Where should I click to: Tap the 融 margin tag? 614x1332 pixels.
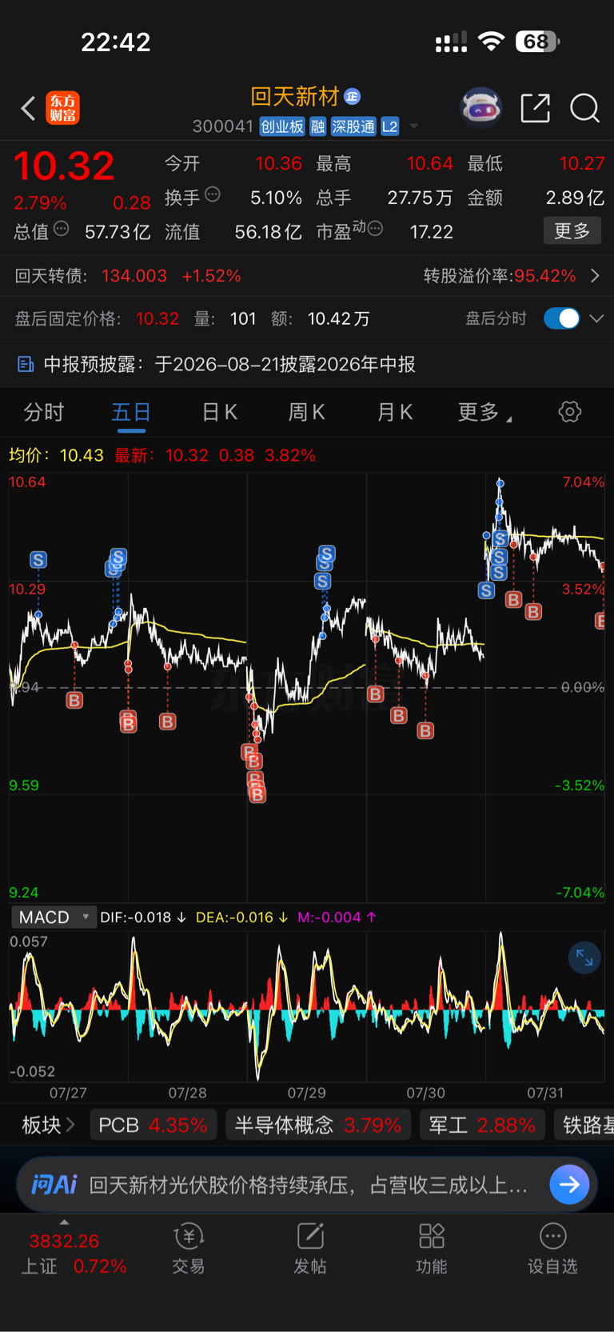tap(318, 126)
